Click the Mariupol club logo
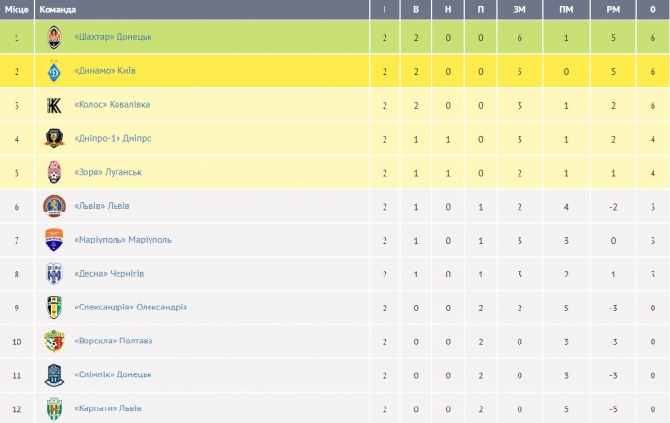This screenshot has height=423, width=670. [x=54, y=240]
